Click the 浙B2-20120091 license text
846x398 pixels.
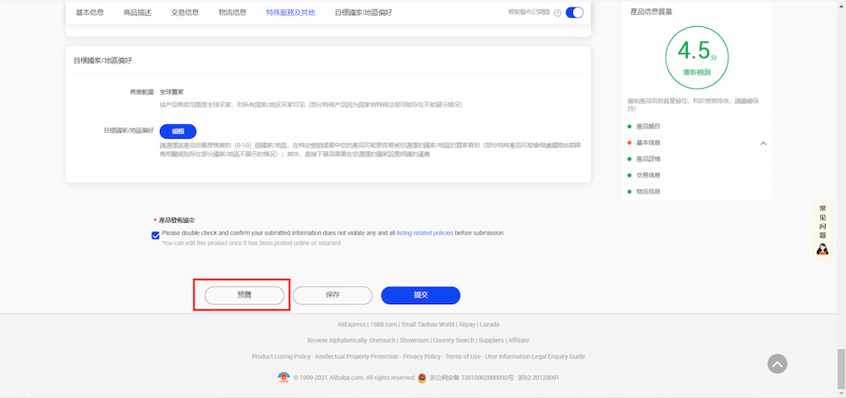click(x=538, y=378)
